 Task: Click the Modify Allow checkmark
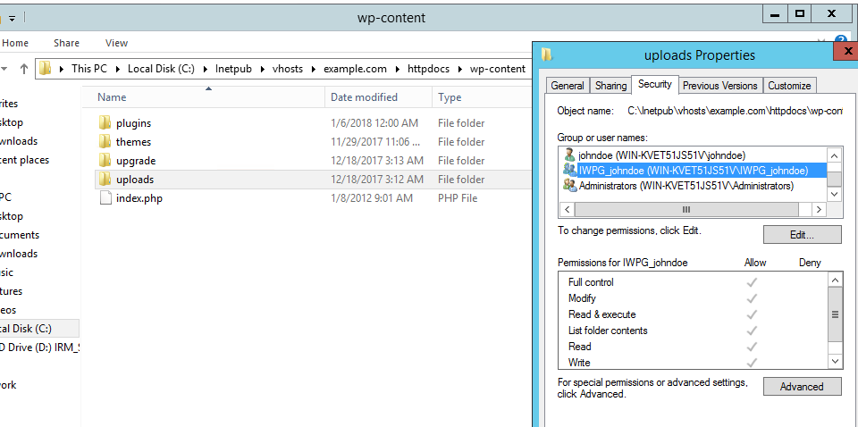pos(752,298)
